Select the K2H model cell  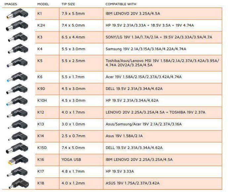[47, 25]
